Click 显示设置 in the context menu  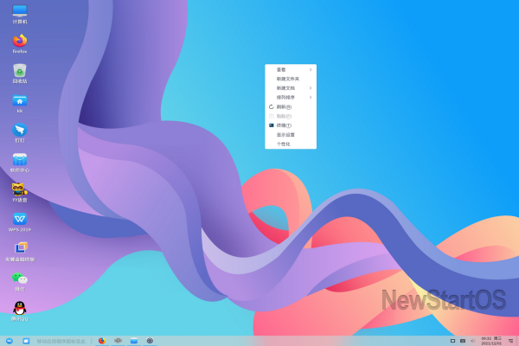point(285,135)
